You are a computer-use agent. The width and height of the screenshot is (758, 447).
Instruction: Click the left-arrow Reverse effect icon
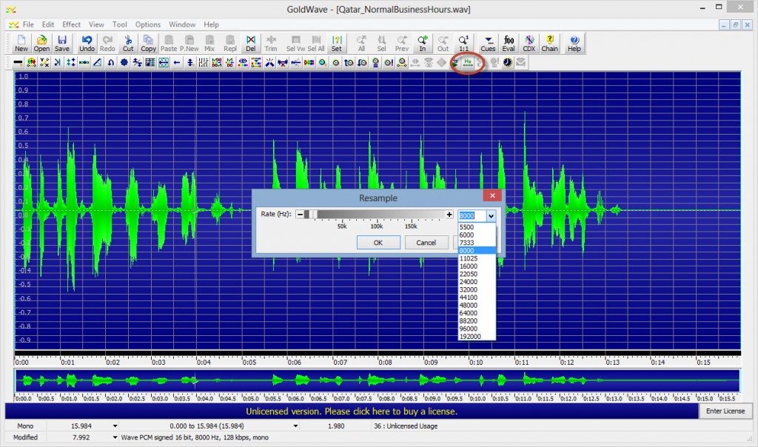click(177, 62)
